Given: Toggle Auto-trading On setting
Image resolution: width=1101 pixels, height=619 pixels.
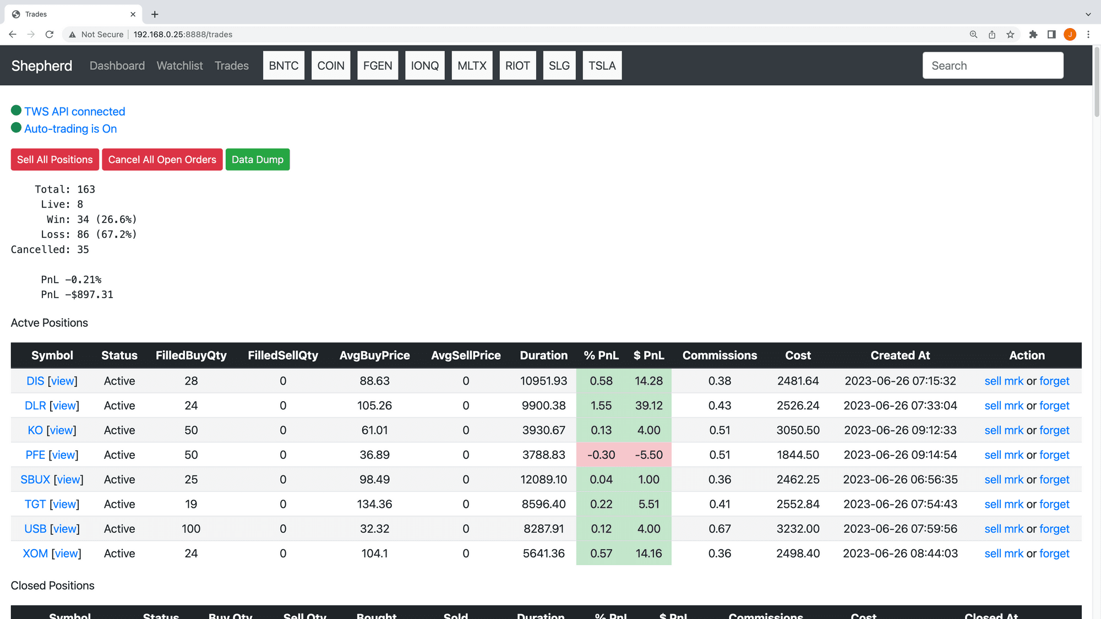Looking at the screenshot, I should 69,129.
